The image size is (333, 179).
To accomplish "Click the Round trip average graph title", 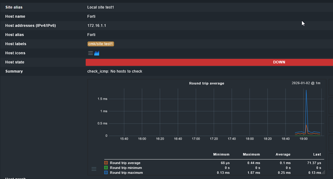I will 206,83.
